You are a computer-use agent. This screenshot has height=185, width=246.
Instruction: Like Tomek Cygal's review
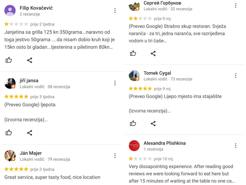tap(133, 123)
